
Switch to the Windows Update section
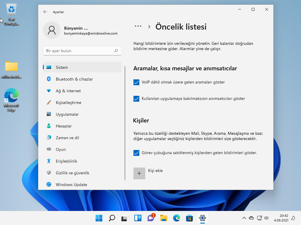point(71,185)
